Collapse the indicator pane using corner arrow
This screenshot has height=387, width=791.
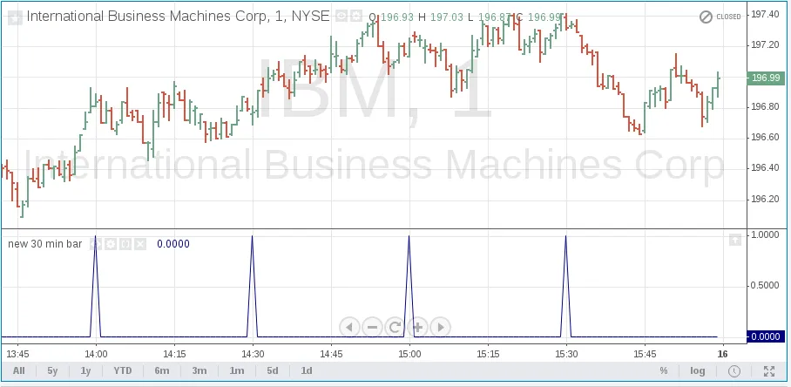tap(734, 238)
